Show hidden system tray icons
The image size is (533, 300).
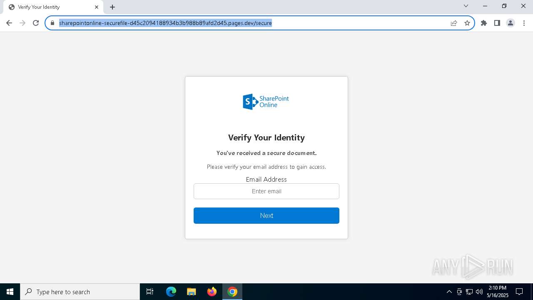point(449,292)
